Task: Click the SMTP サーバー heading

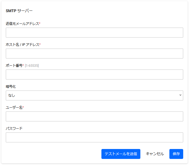Action: 19,11
